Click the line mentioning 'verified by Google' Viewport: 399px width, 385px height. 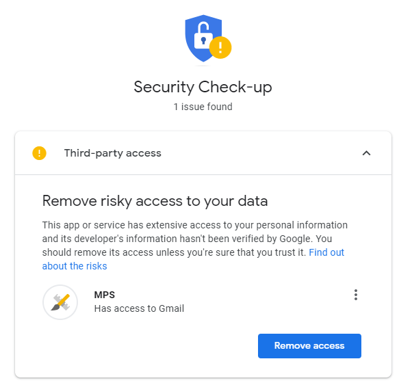(x=187, y=239)
